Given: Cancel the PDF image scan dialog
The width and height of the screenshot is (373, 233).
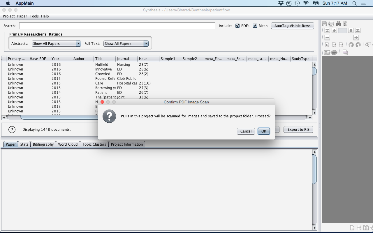Looking at the screenshot, I should point(246,131).
